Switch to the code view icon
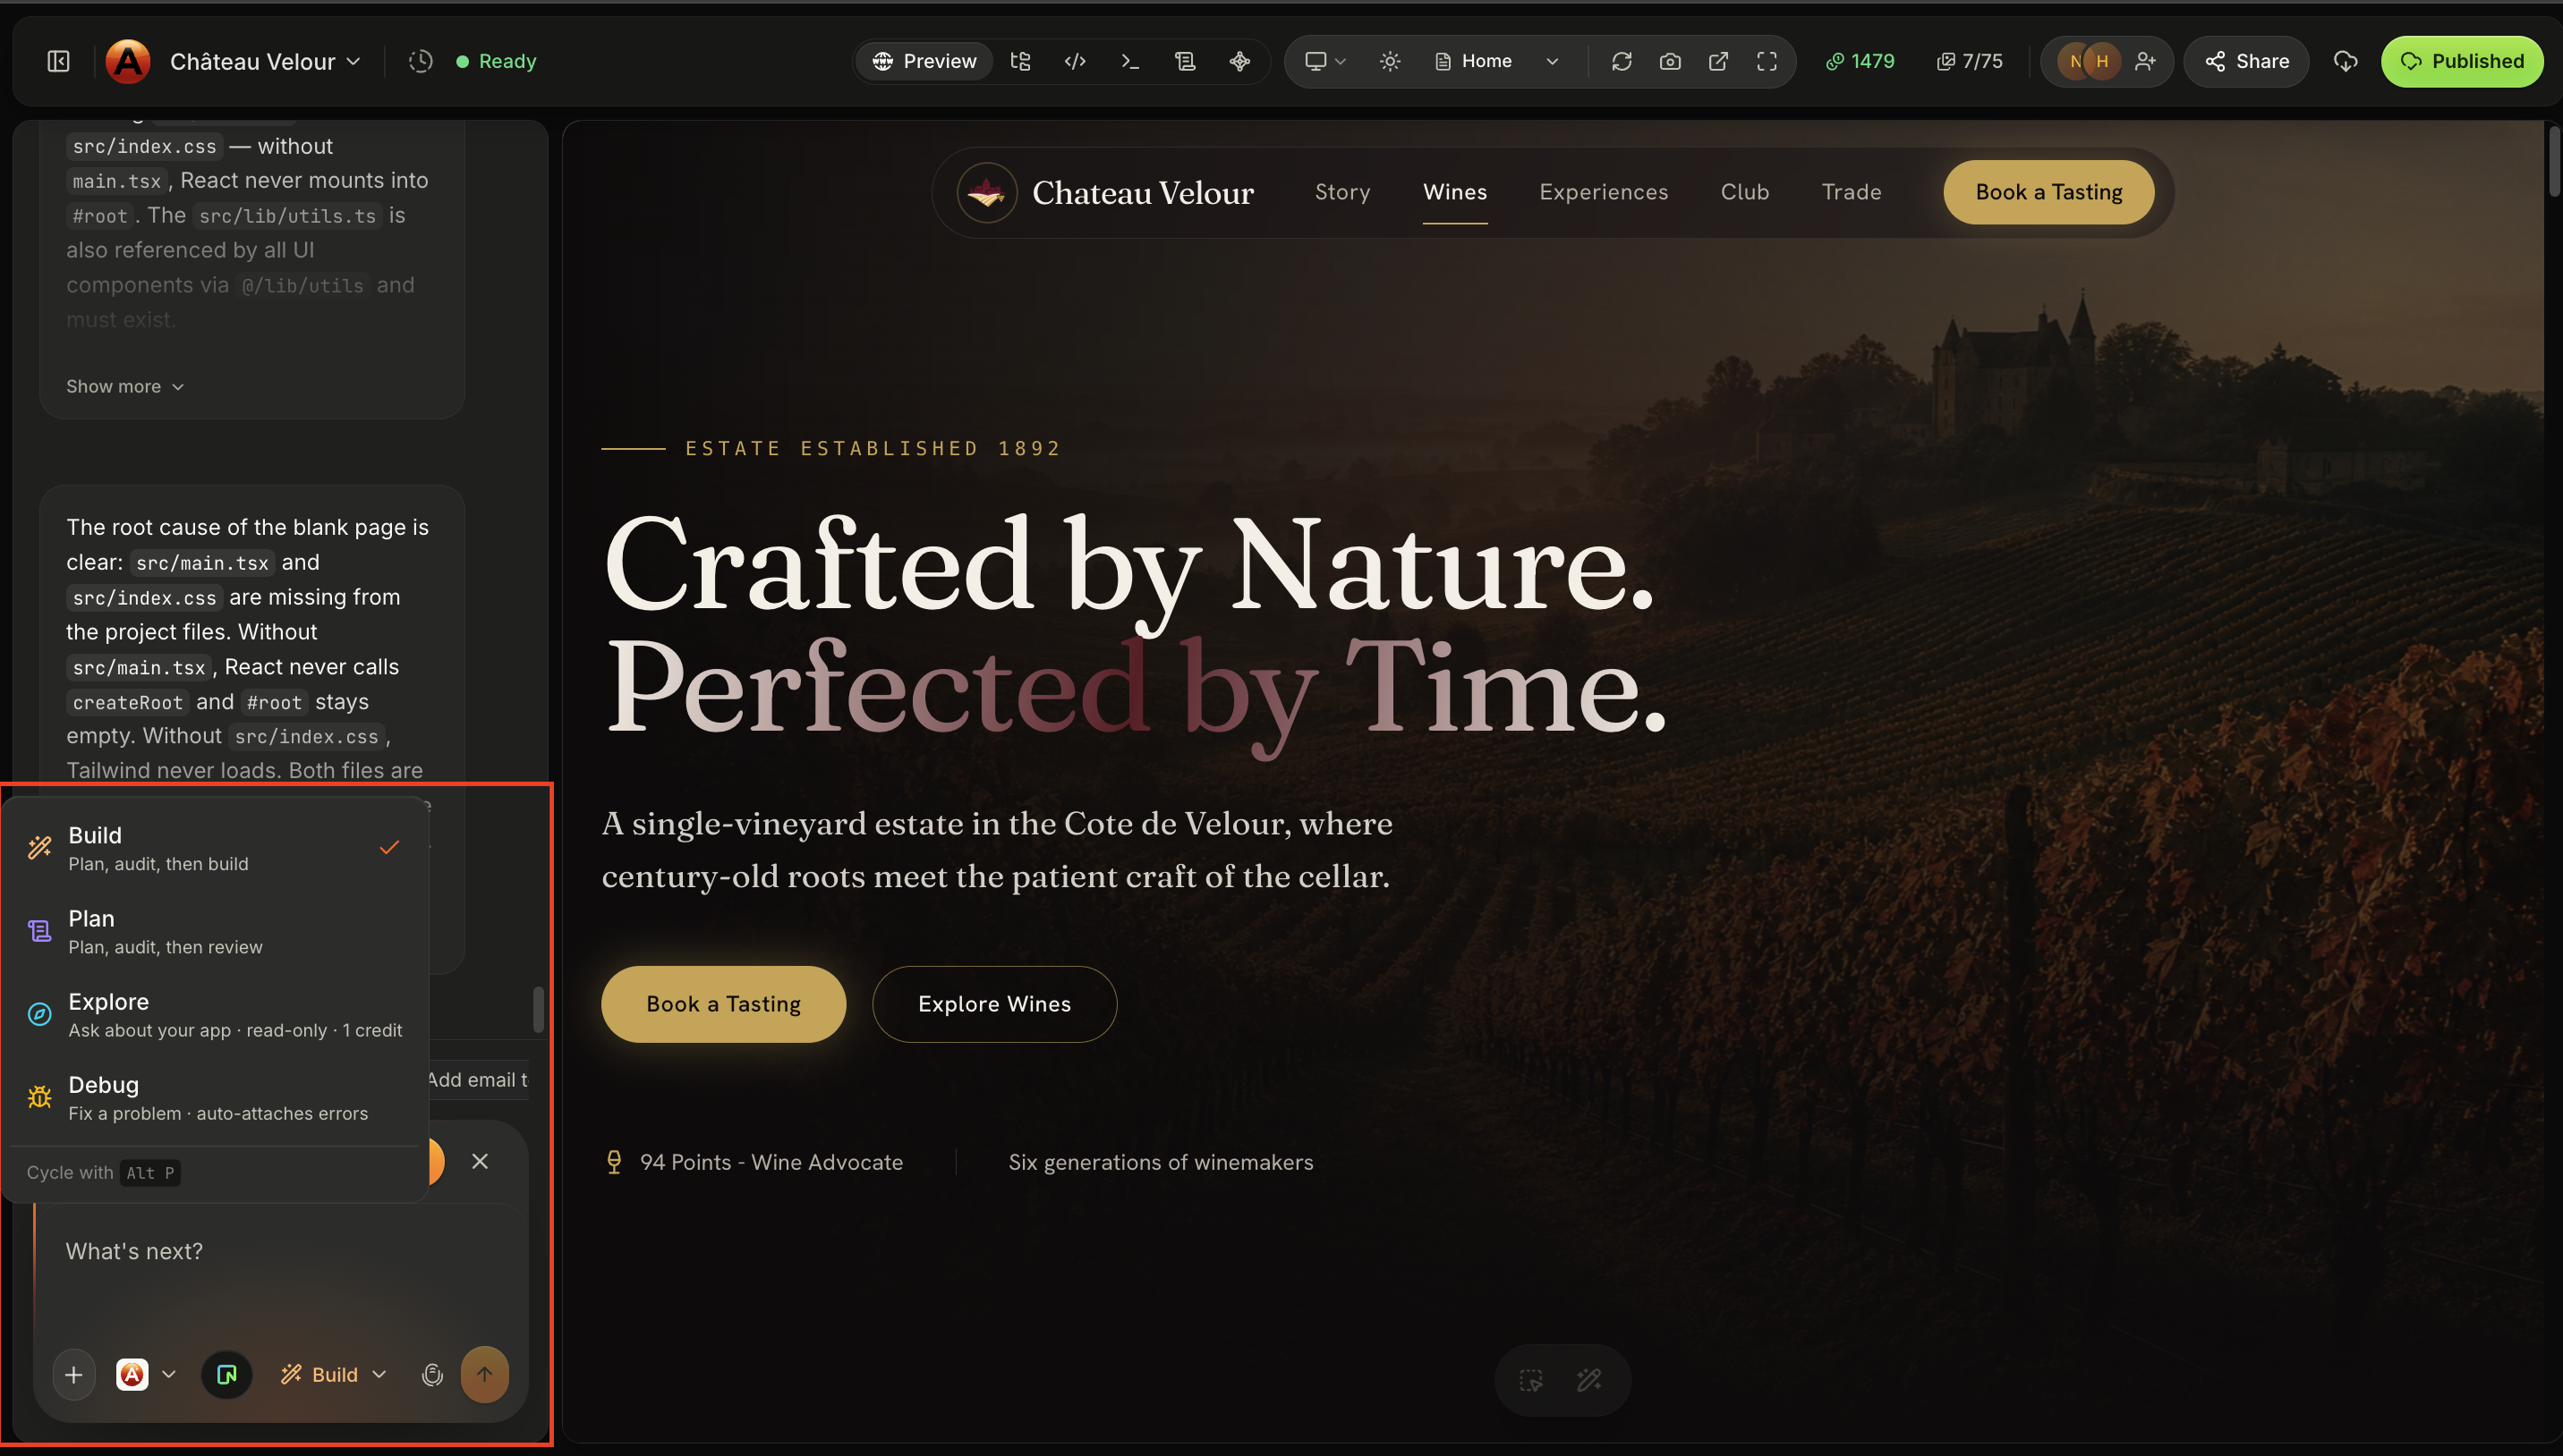Screen dimensions: 2563x1456 point(1076,61)
